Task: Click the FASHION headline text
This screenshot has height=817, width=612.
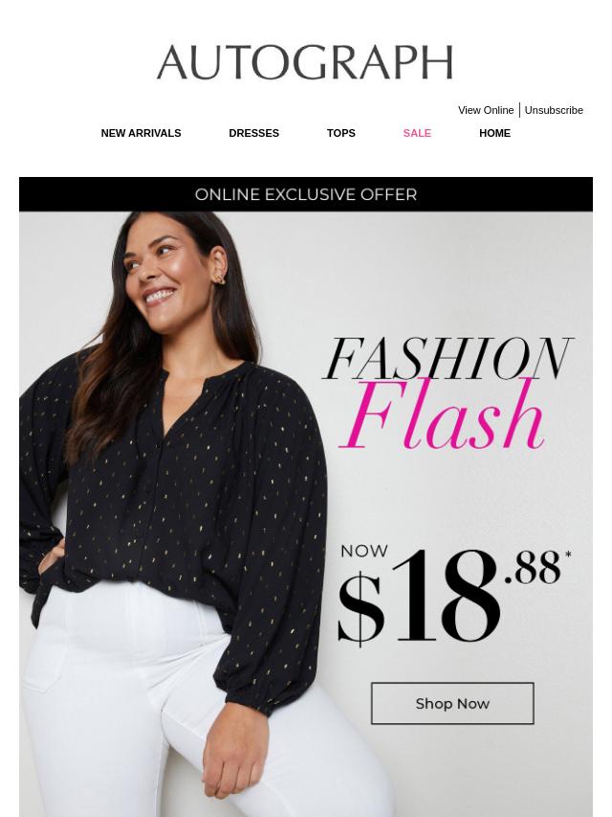Action: pyautogui.click(x=448, y=359)
